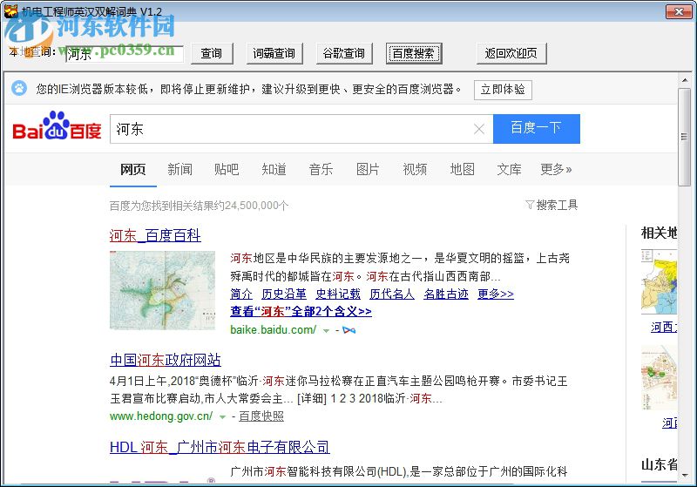Click the 山东省 sidebar heading
Screen dimensions: 697x487
(660, 464)
